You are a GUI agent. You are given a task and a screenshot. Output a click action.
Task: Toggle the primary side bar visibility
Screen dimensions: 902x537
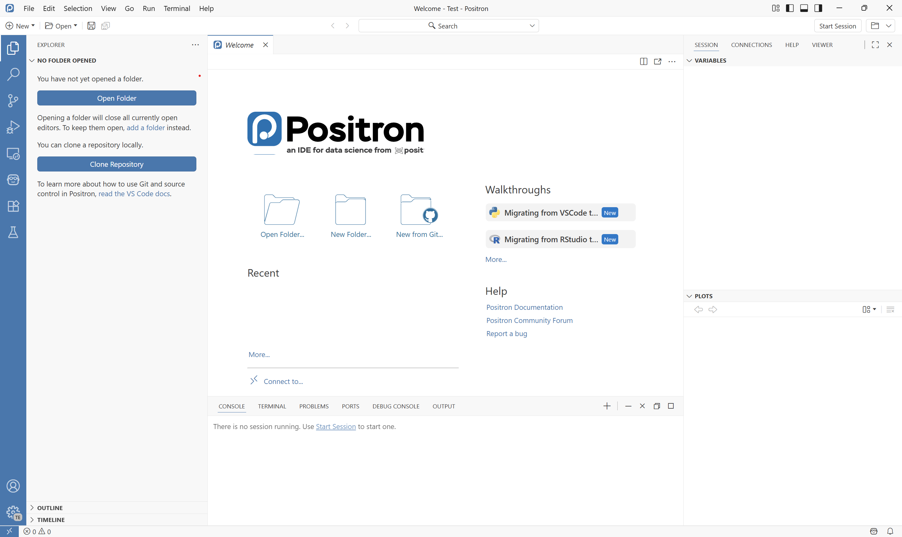[x=790, y=8]
